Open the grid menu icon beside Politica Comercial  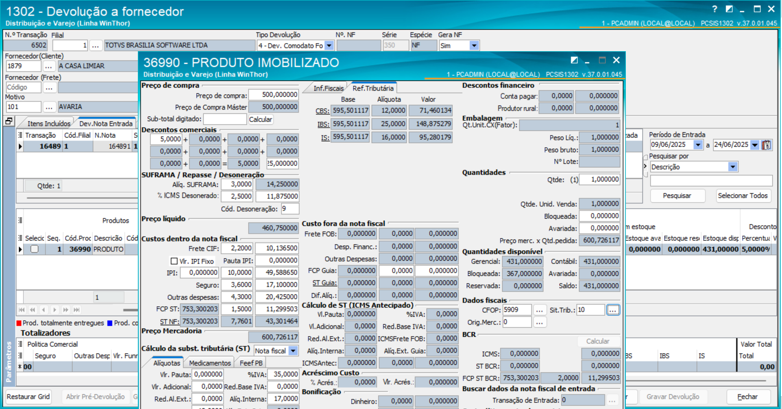click(20, 344)
